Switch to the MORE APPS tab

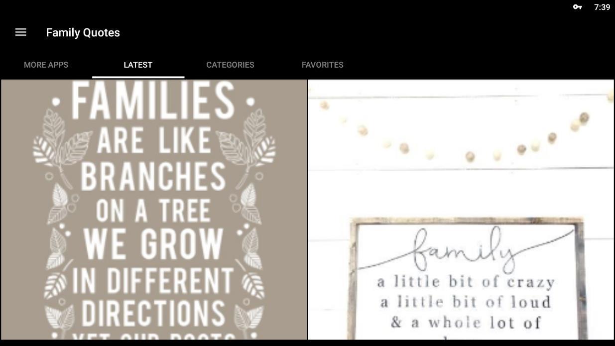tap(46, 65)
